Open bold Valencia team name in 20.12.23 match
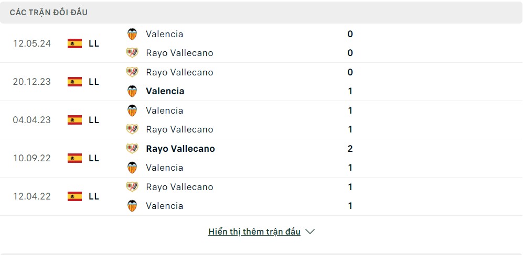 point(165,91)
